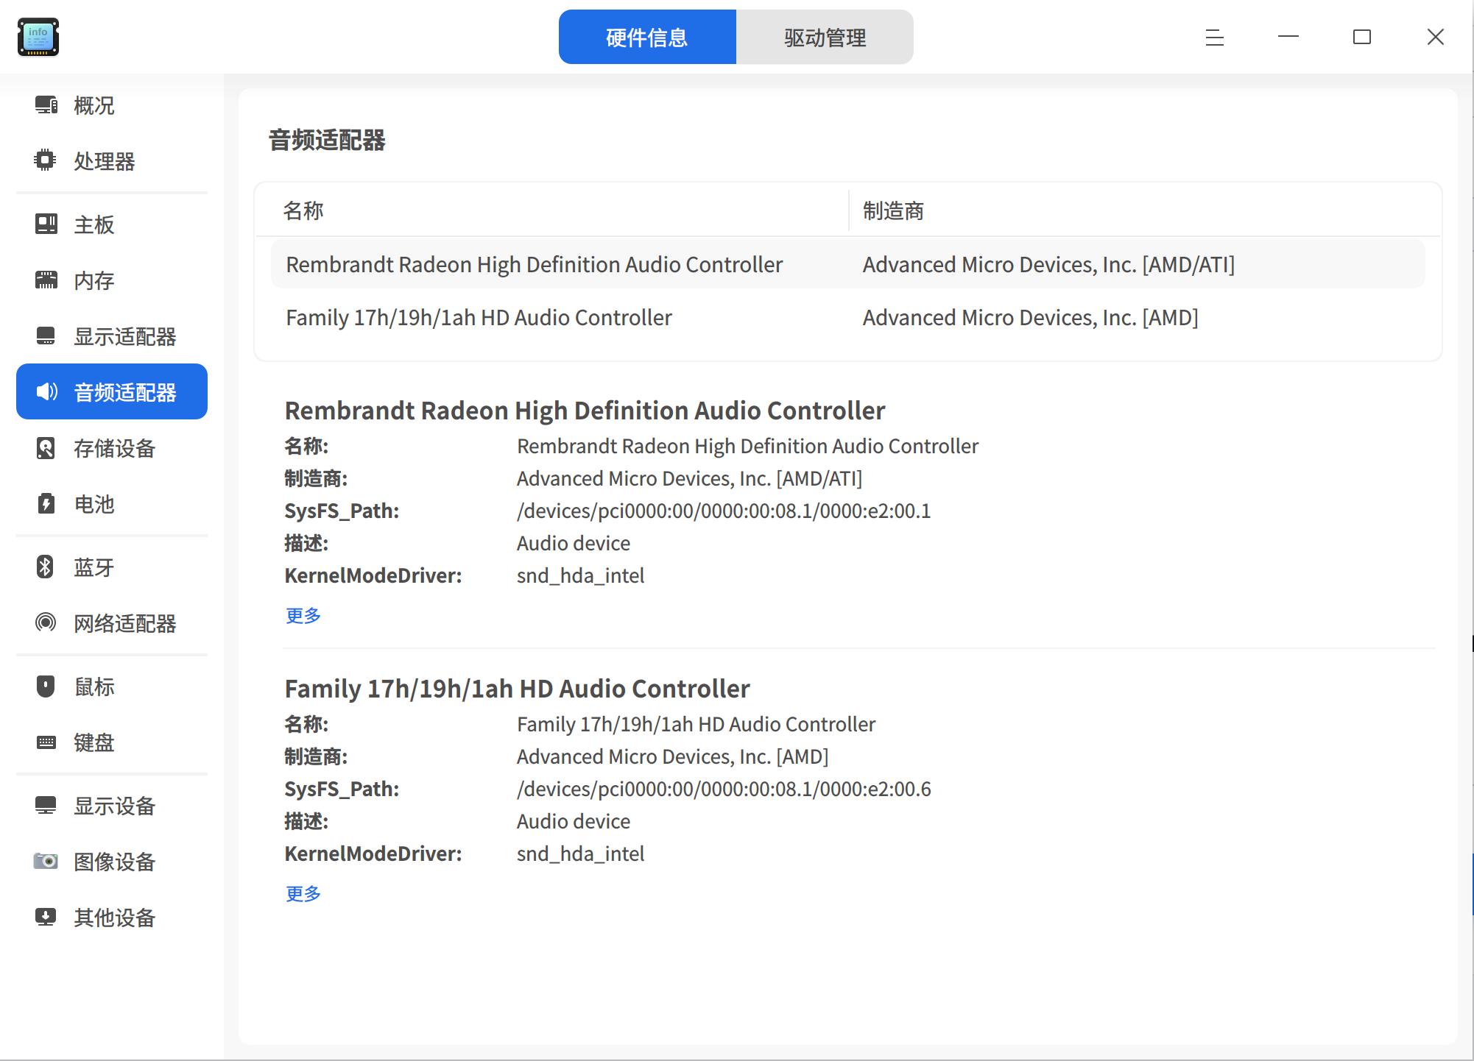The height and width of the screenshot is (1061, 1474).
Task: Open the 存储设备 storage disk icon
Action: pyautogui.click(x=46, y=448)
